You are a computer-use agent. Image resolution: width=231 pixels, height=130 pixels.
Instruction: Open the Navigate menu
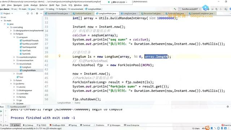(x=18, y=5)
